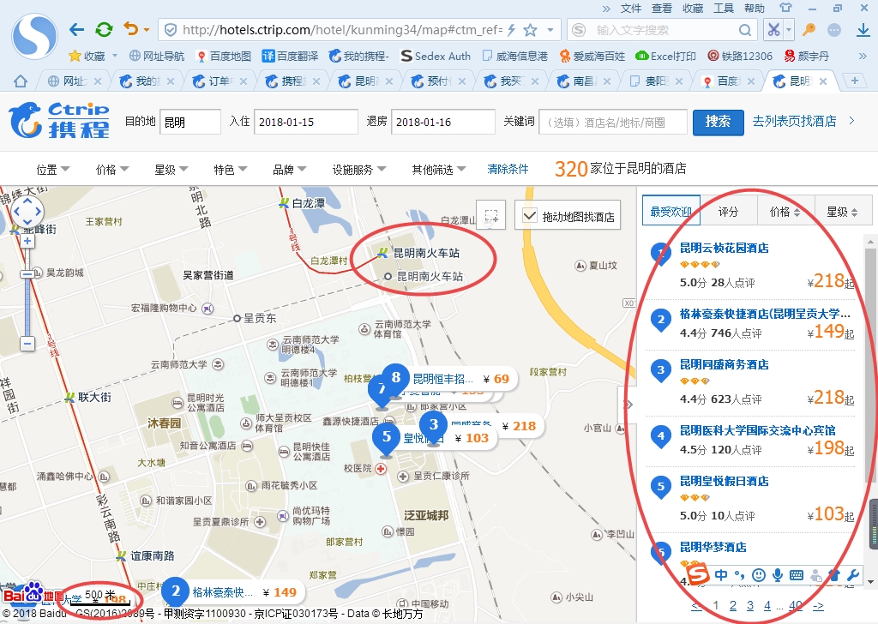
Task: Click the Sogou browser logo
Action: (34, 36)
